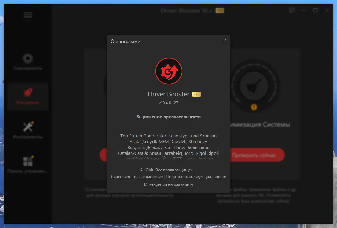Close the О программе dialog
This screenshot has width=337, height=228.
pos(224,41)
